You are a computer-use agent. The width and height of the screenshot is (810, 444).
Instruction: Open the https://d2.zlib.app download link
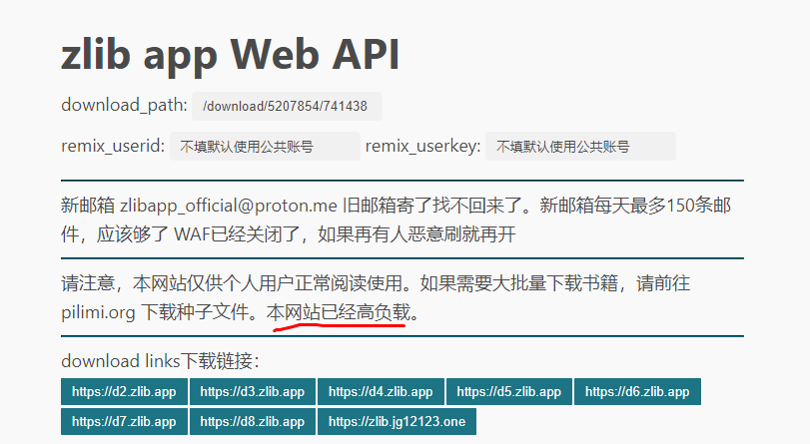(x=124, y=391)
